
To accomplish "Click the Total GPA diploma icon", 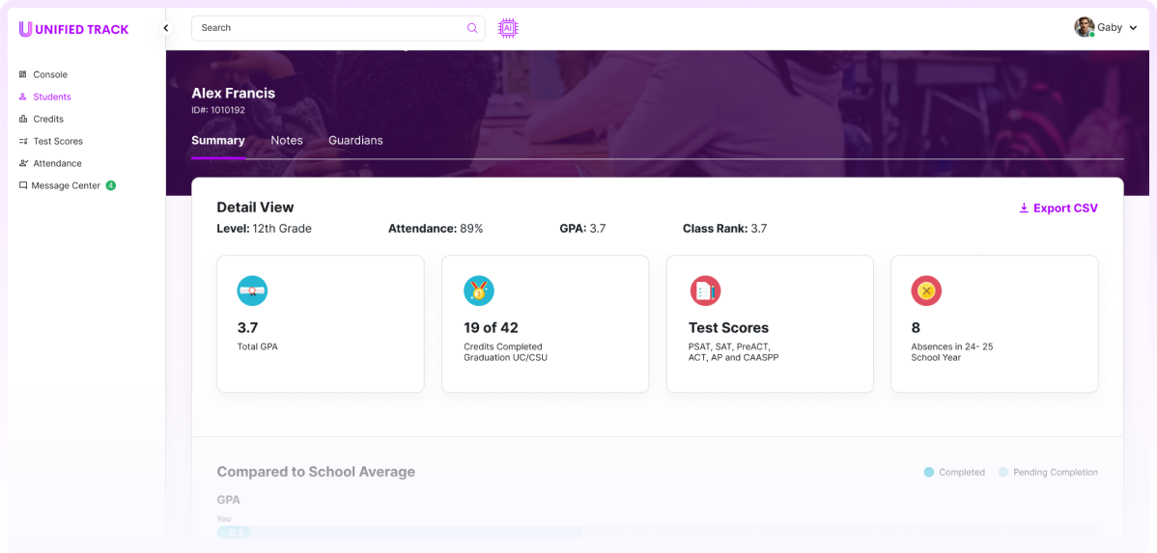I will (x=252, y=291).
